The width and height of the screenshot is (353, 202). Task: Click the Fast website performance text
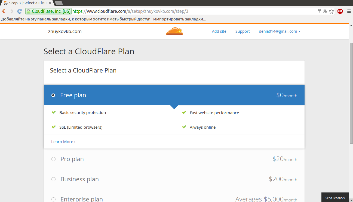[214, 113]
